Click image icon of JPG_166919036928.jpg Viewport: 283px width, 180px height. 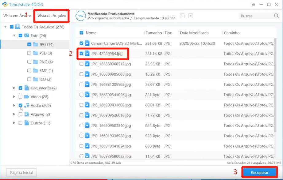87,136
